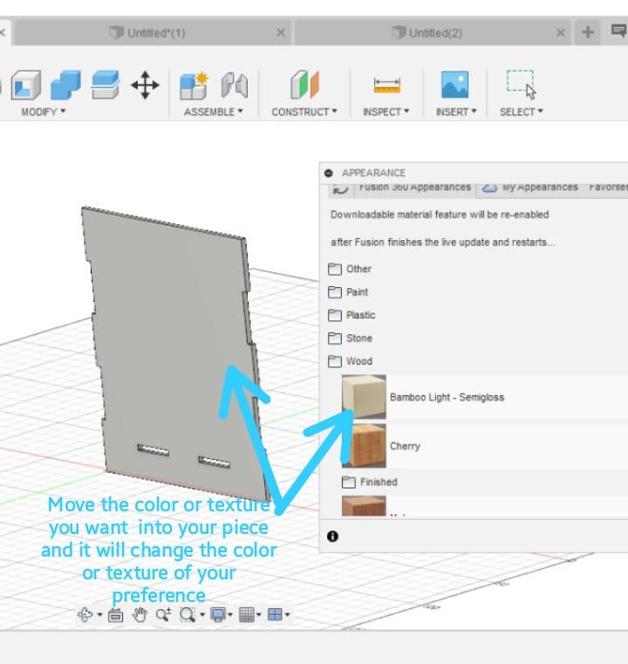Open the My Appearances tab
This screenshot has width=628, height=664.
531,188
